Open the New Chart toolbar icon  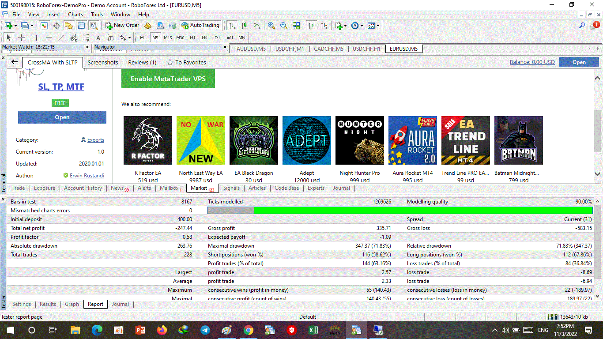pyautogui.click(x=8, y=26)
